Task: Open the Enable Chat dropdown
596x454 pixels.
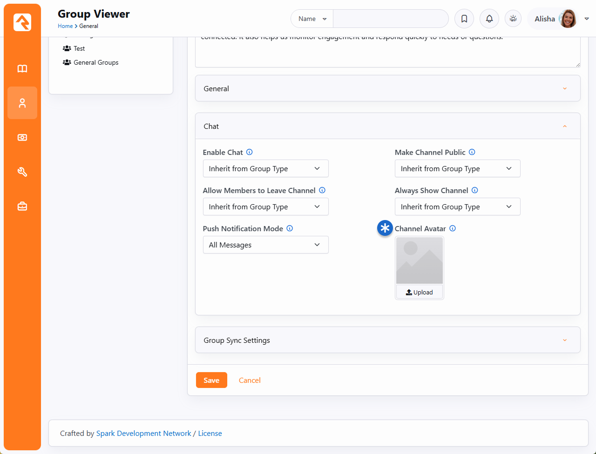Action: pyautogui.click(x=265, y=168)
